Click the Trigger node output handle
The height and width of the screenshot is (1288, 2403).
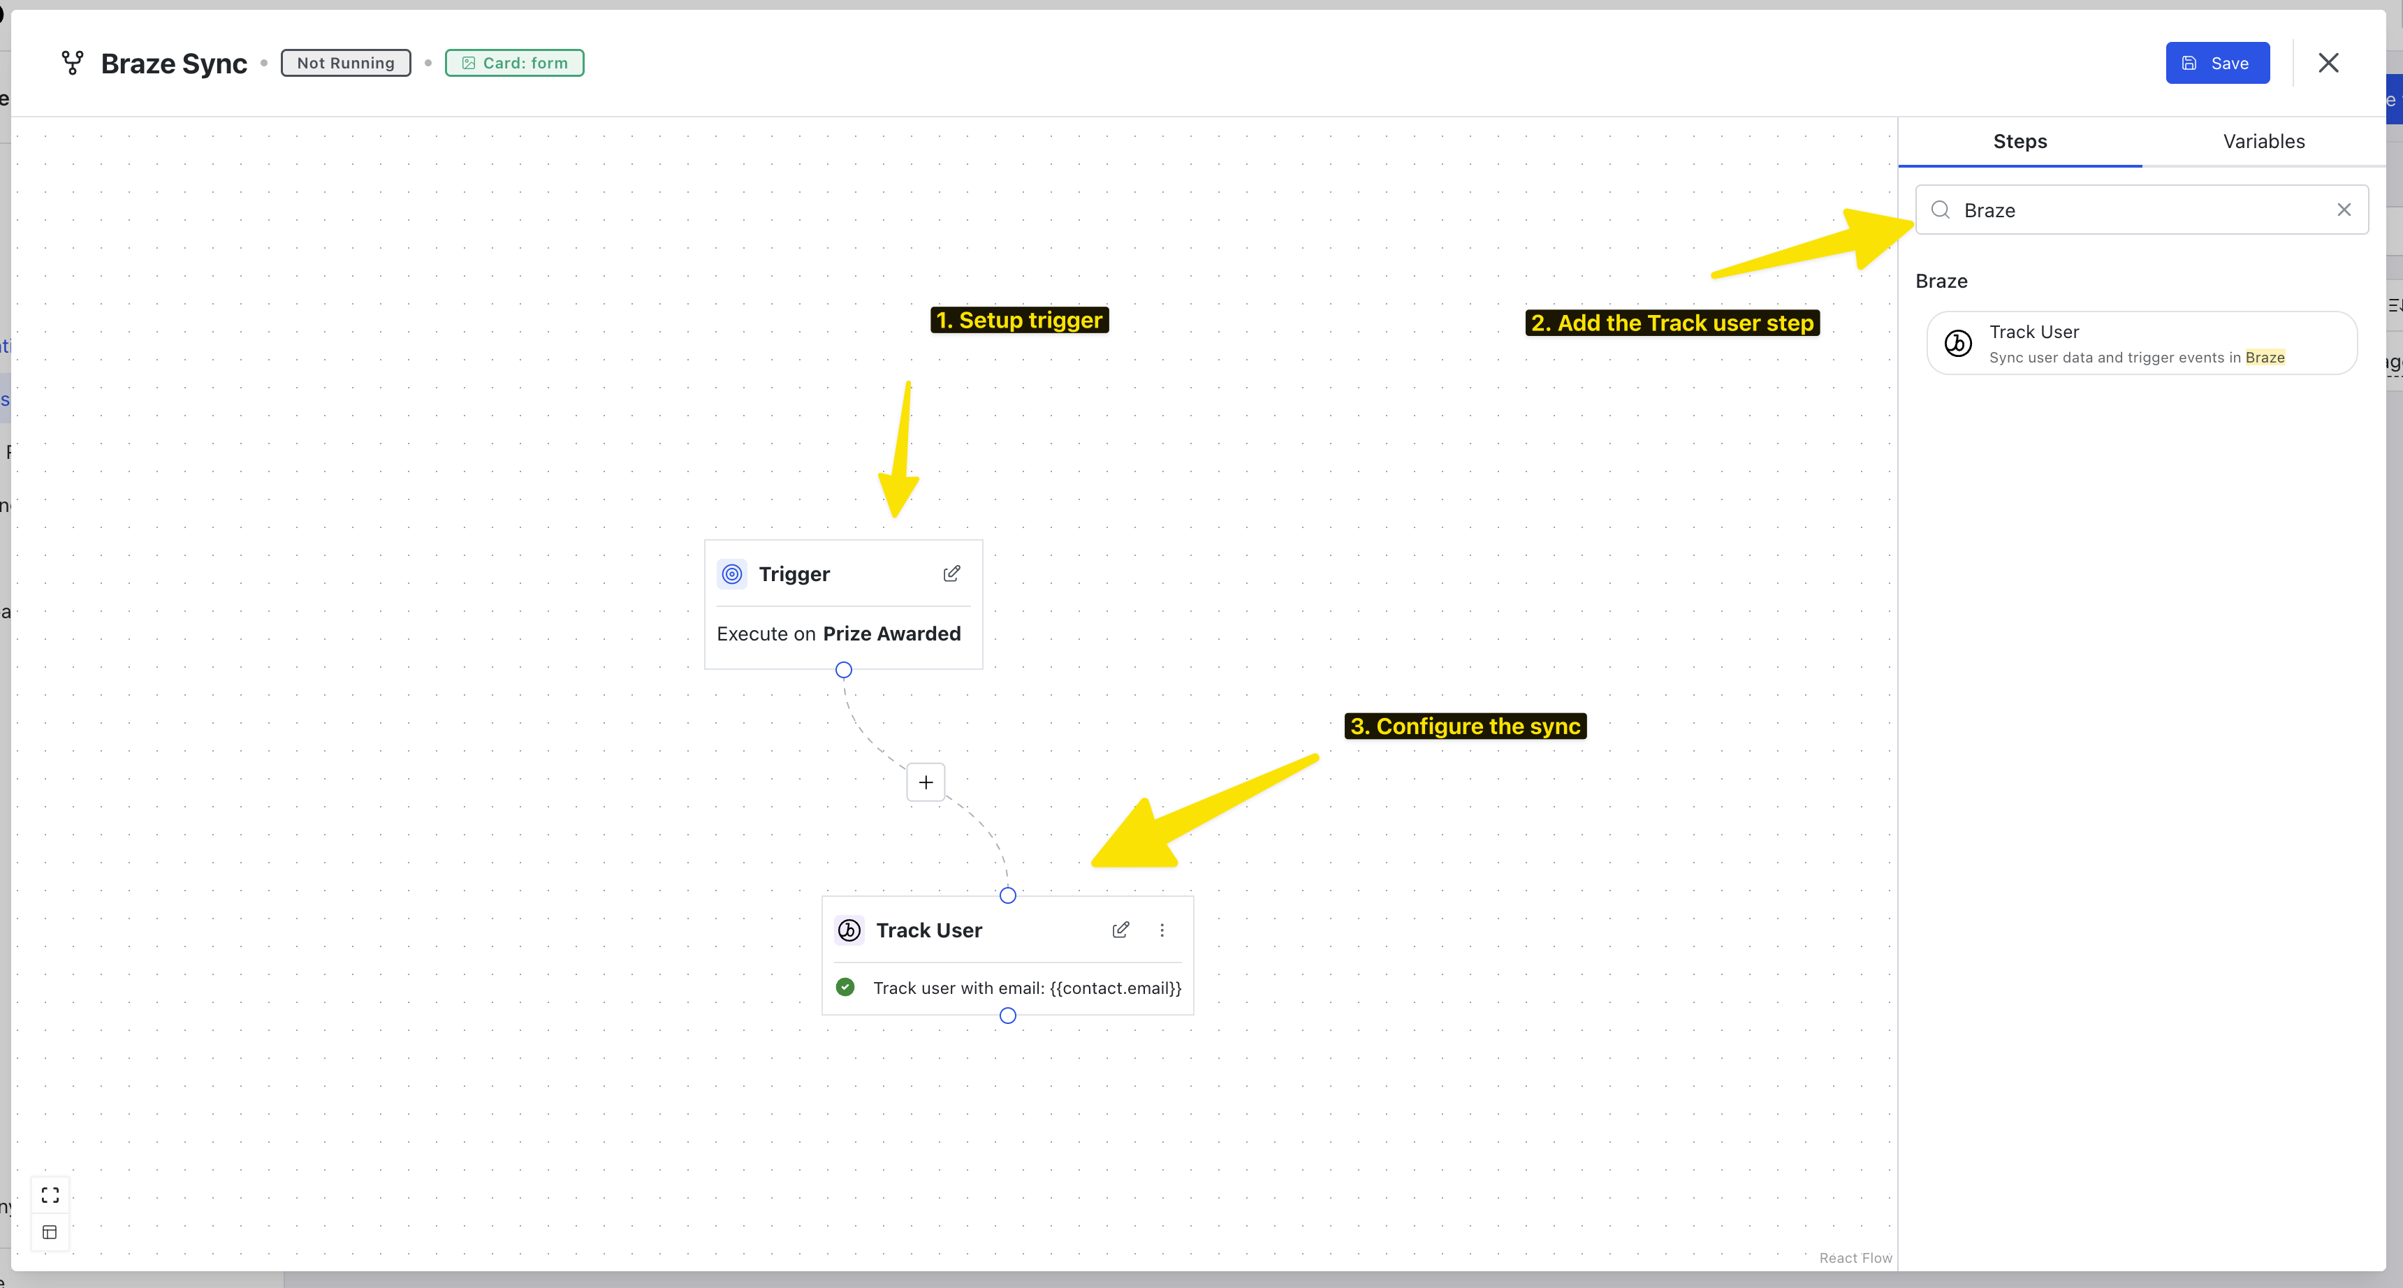(843, 670)
